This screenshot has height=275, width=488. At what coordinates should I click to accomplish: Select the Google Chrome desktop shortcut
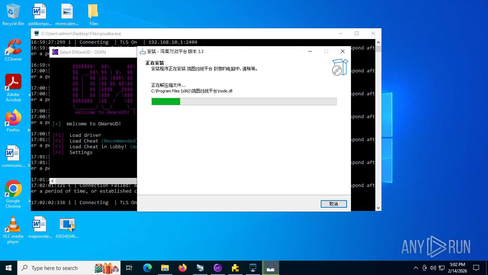(x=13, y=194)
